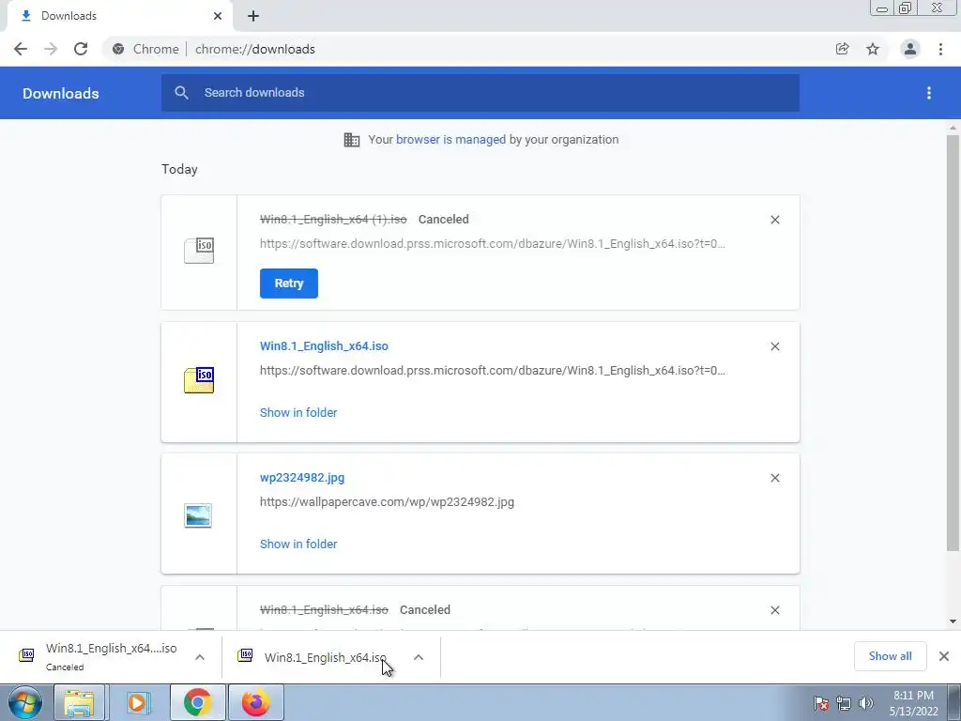Select the Downloads tab
961x721 pixels.
click(x=119, y=16)
